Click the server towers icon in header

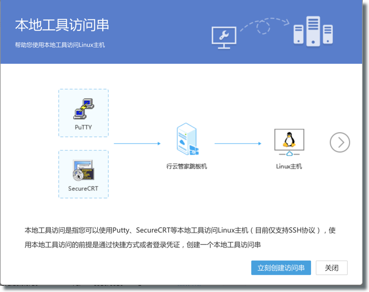313,31
